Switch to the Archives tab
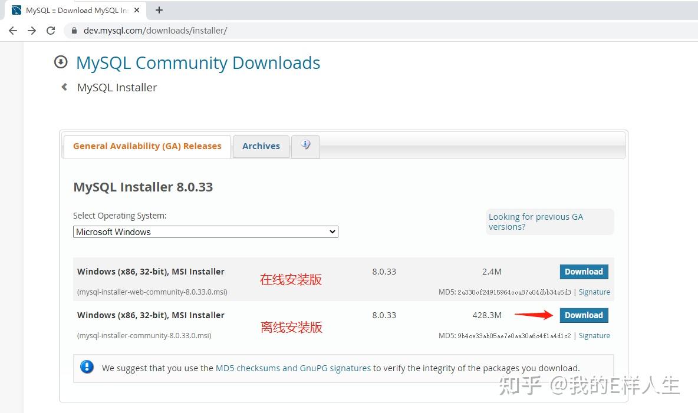 (261, 146)
